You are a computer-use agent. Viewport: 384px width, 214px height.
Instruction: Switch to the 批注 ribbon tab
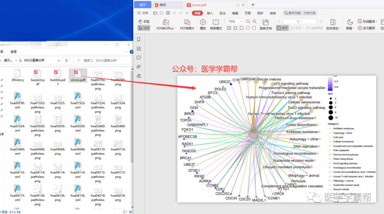pyautogui.click(x=222, y=13)
